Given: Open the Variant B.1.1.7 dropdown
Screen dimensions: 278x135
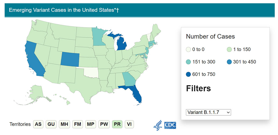Looking at the screenshot, I should tap(208, 112).
